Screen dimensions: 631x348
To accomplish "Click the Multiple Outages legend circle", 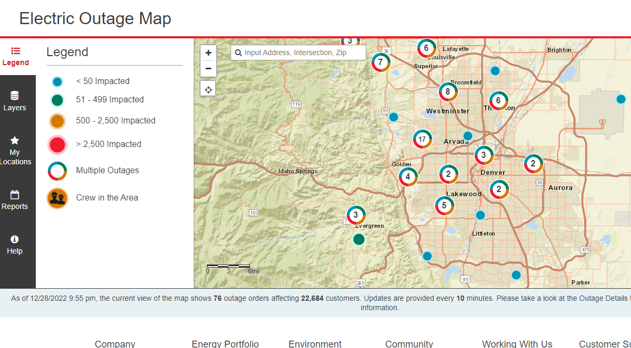I will [57, 171].
